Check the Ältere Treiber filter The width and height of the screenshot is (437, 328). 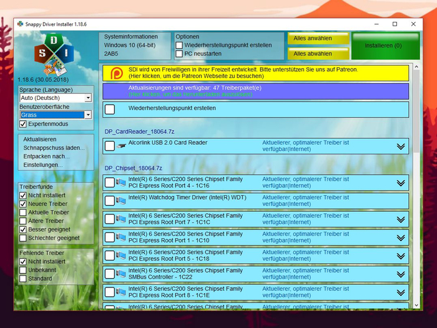click(x=23, y=221)
